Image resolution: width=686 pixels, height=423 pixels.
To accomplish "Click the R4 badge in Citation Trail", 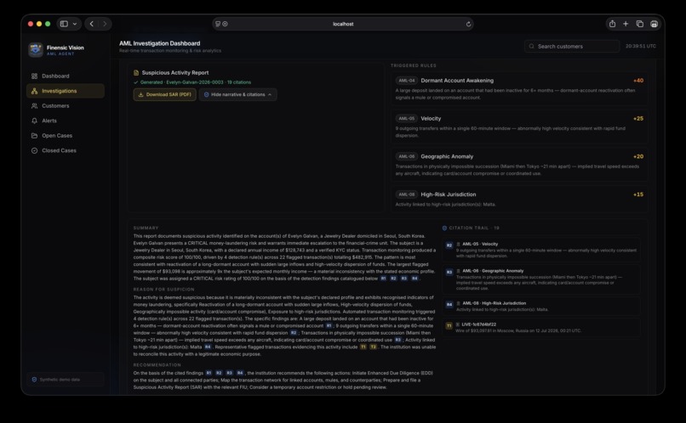I will tap(449, 304).
